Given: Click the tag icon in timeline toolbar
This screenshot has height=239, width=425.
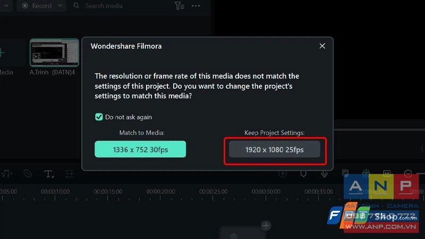Looking at the screenshot, I should (28, 174).
